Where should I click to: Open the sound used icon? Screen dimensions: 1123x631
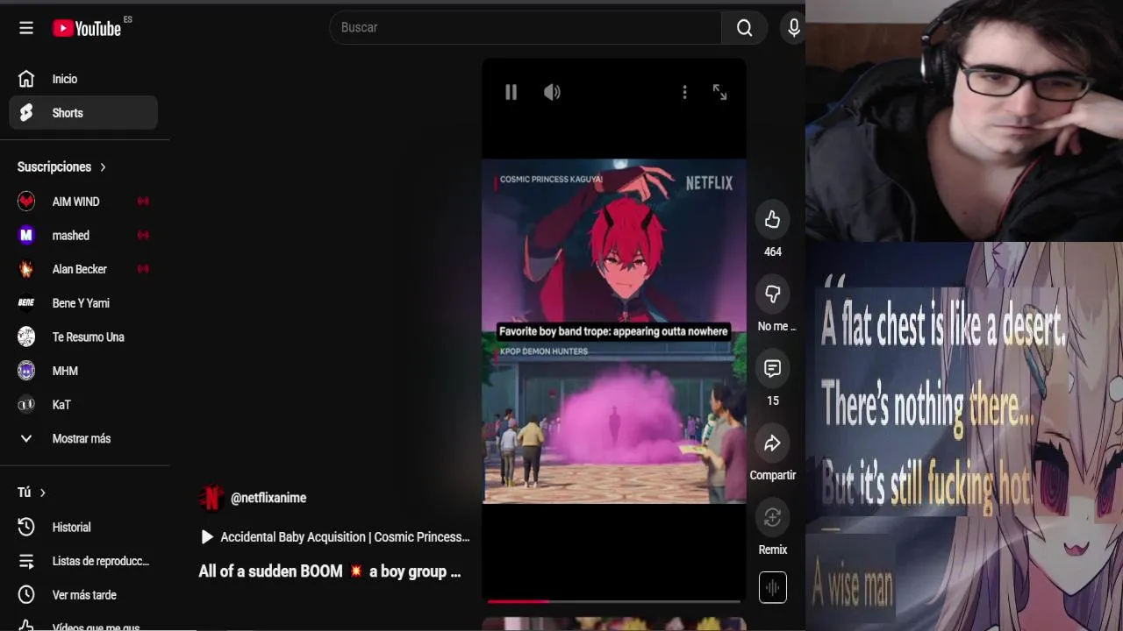pyautogui.click(x=772, y=587)
